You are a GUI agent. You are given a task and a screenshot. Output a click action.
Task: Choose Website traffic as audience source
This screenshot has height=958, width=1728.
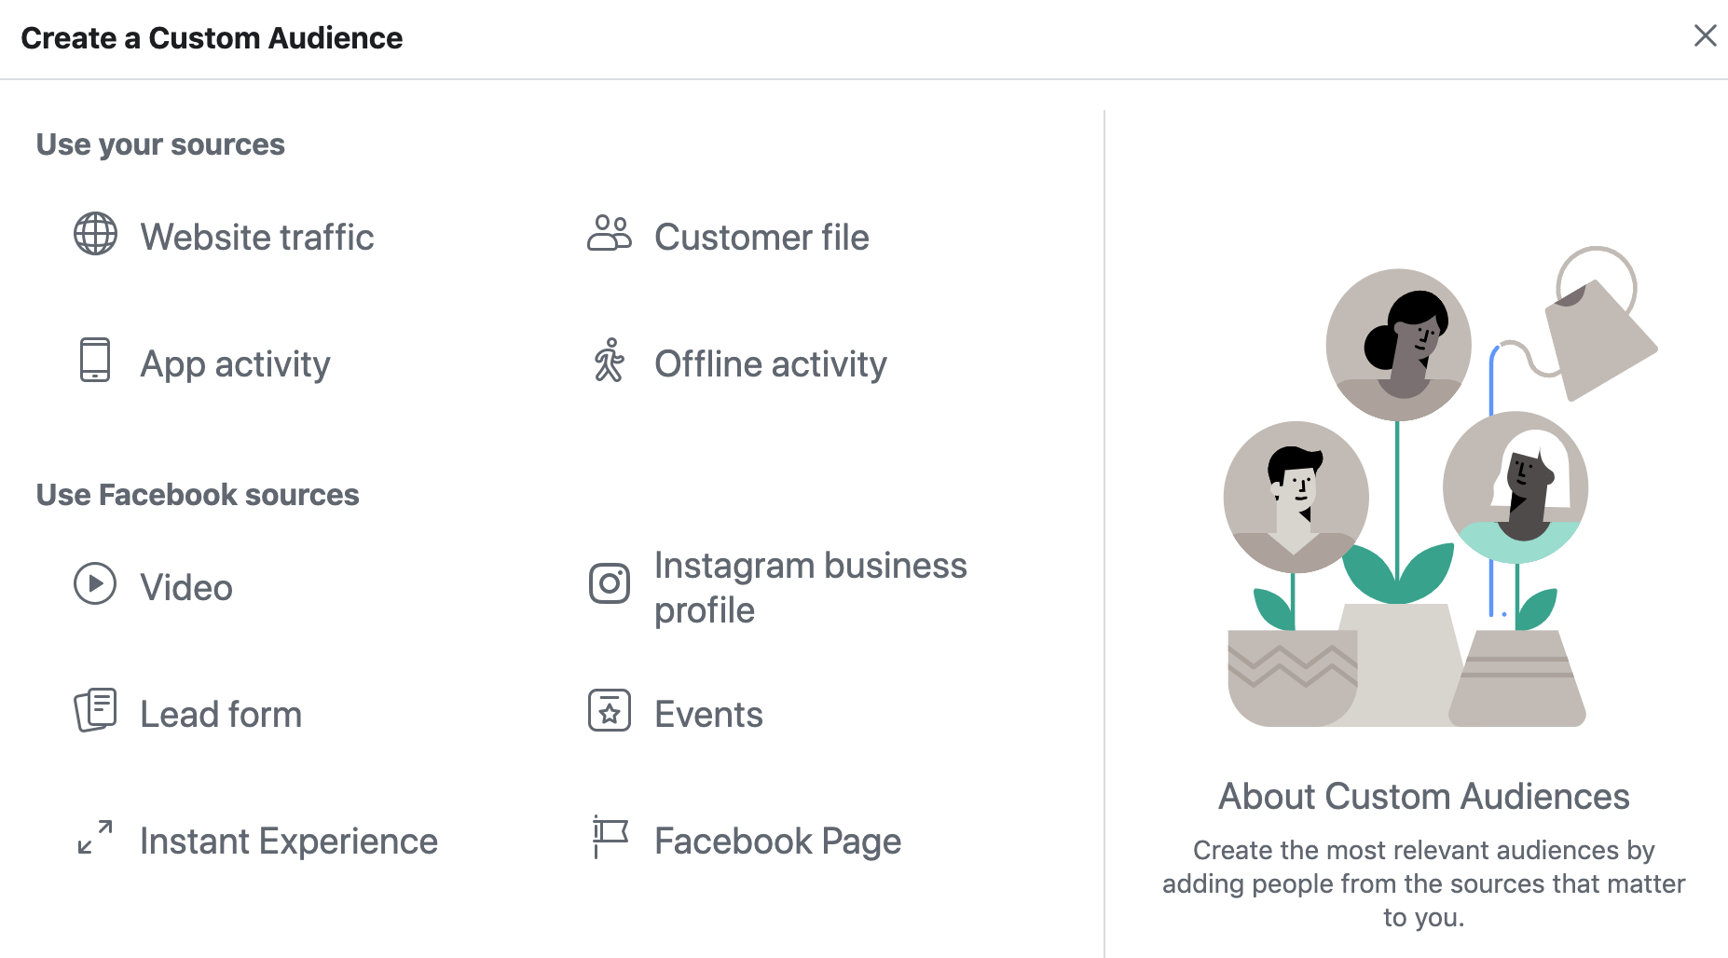(257, 238)
